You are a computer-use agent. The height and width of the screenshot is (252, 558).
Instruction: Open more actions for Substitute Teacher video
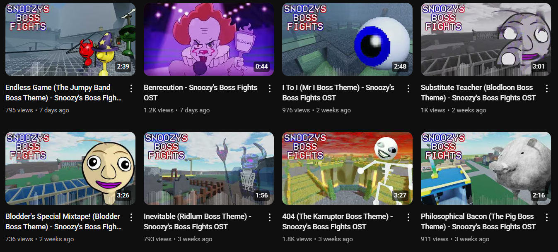[x=546, y=88]
